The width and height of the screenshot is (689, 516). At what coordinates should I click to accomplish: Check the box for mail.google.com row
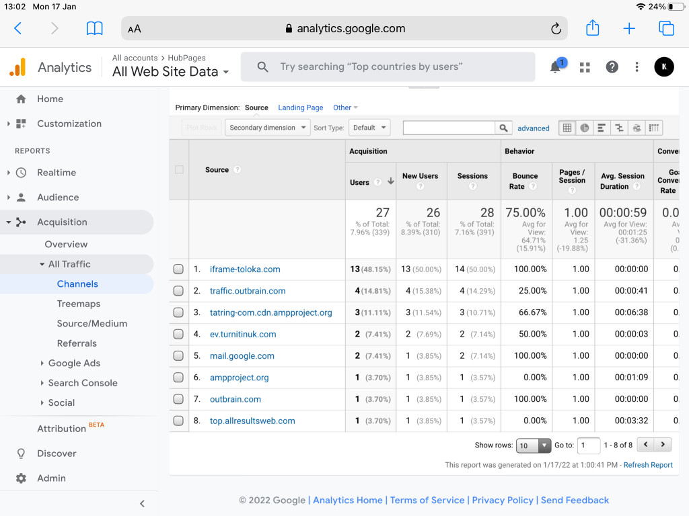(178, 355)
